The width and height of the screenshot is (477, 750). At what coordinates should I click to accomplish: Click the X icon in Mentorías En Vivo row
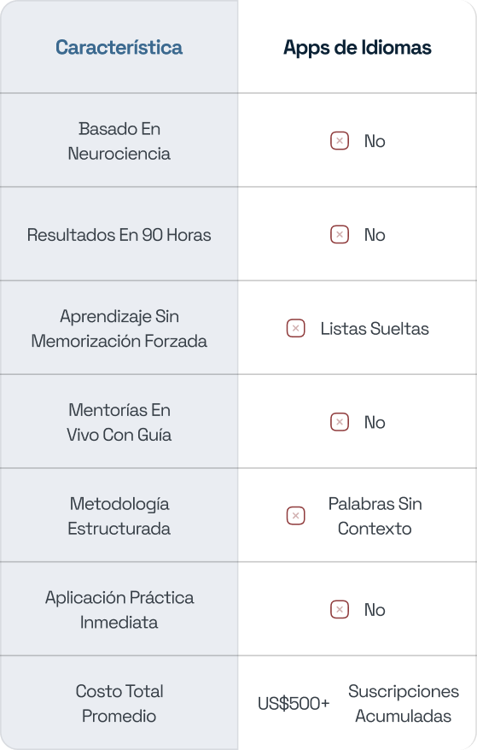click(340, 422)
